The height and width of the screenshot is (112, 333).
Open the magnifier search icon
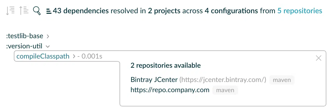[x=37, y=11]
